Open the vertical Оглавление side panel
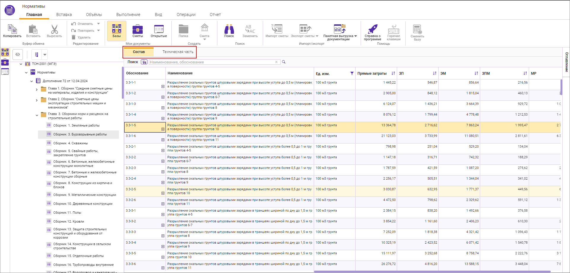This screenshot has height=273, width=570. point(566,62)
